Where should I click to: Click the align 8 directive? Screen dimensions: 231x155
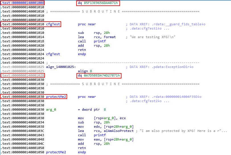(x=85, y=71)
